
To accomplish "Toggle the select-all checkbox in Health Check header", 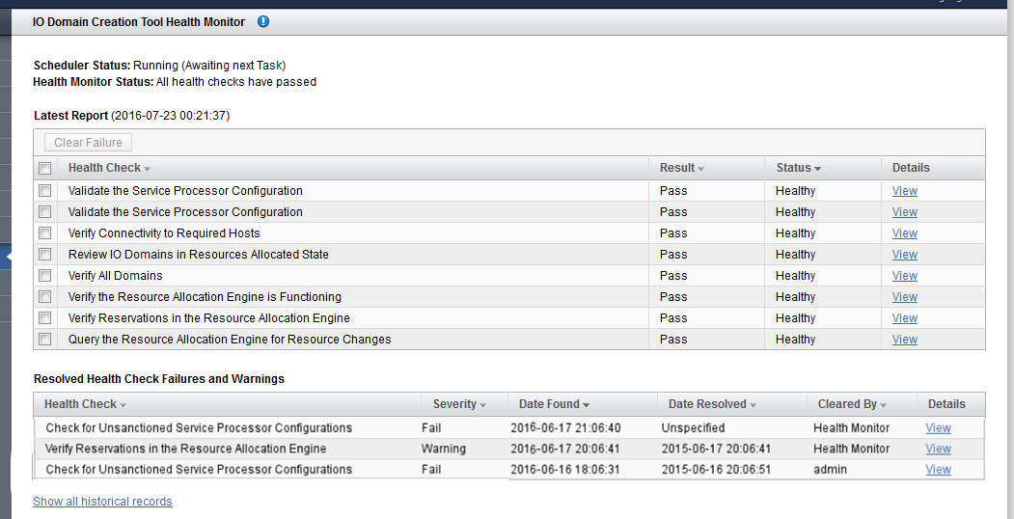I will coord(44,168).
